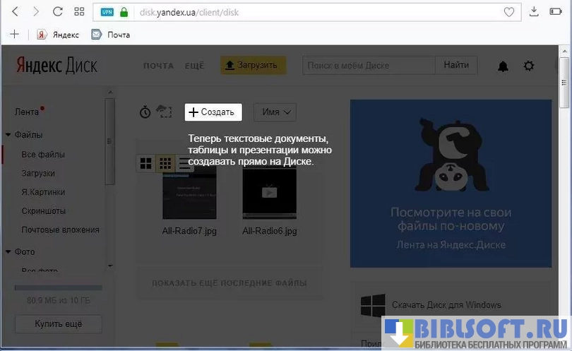
Task: Open the speed dial grid icon
Action: tap(79, 12)
